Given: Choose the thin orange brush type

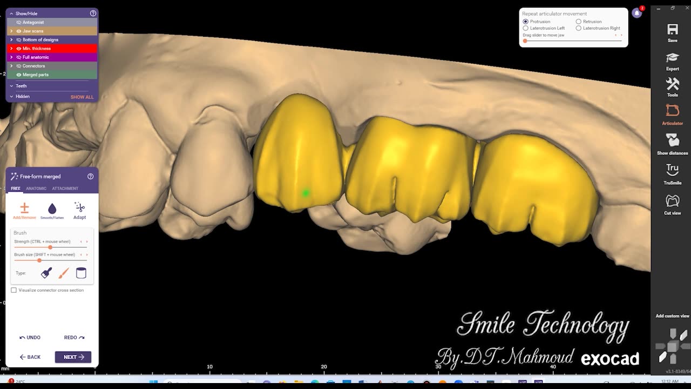Looking at the screenshot, I should 64,273.
